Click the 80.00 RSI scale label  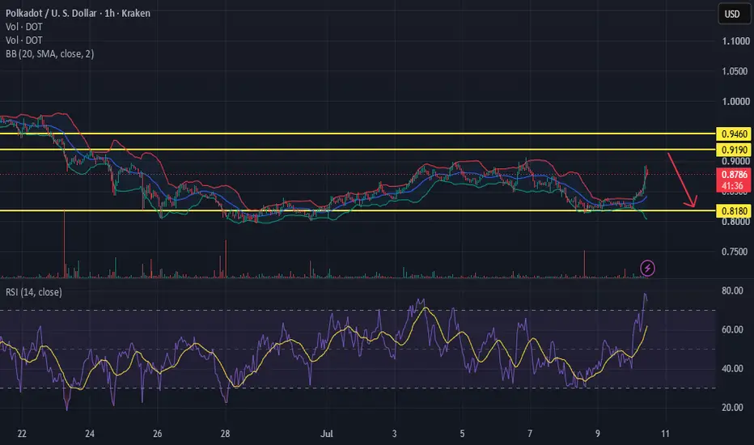732,290
